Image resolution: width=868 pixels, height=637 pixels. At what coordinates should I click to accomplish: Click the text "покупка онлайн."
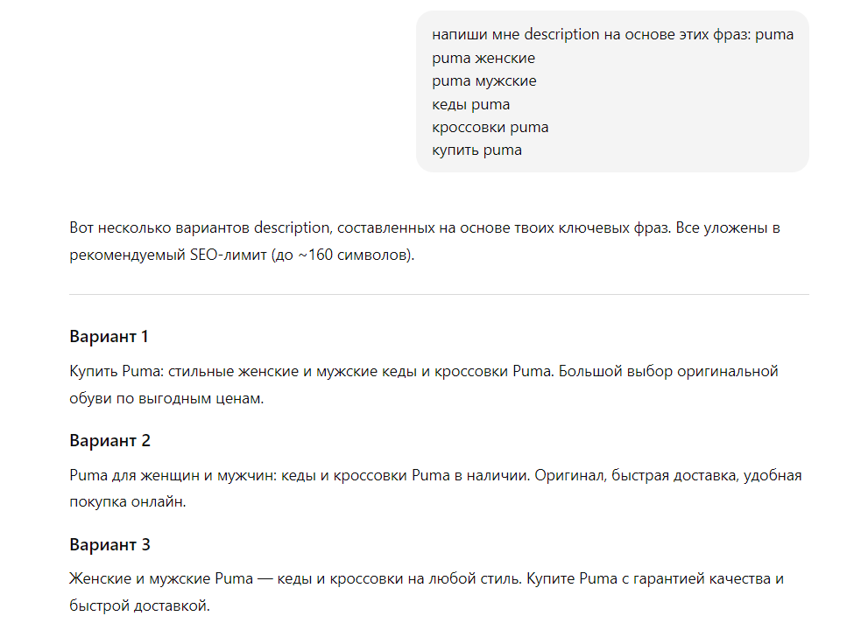pos(128,503)
